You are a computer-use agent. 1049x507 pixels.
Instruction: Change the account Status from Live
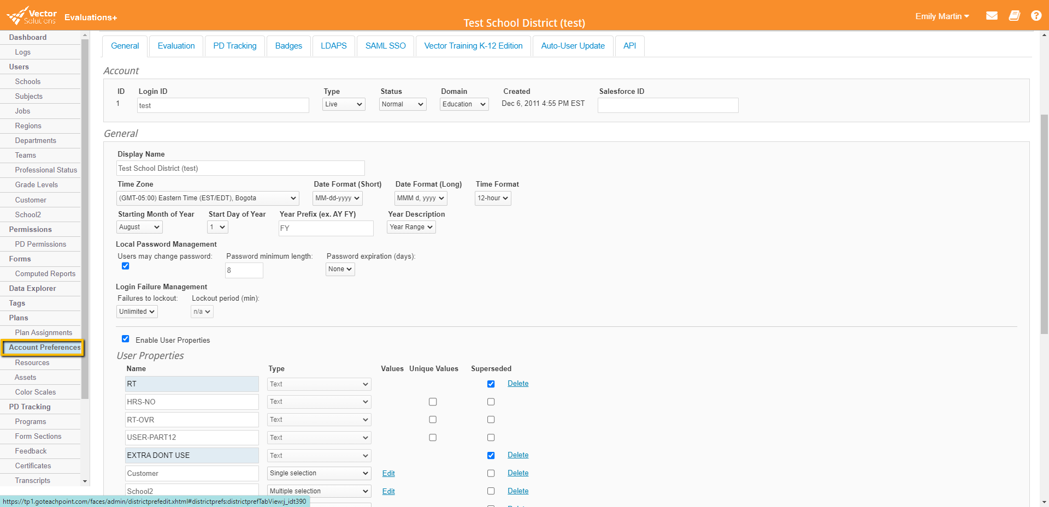(343, 104)
